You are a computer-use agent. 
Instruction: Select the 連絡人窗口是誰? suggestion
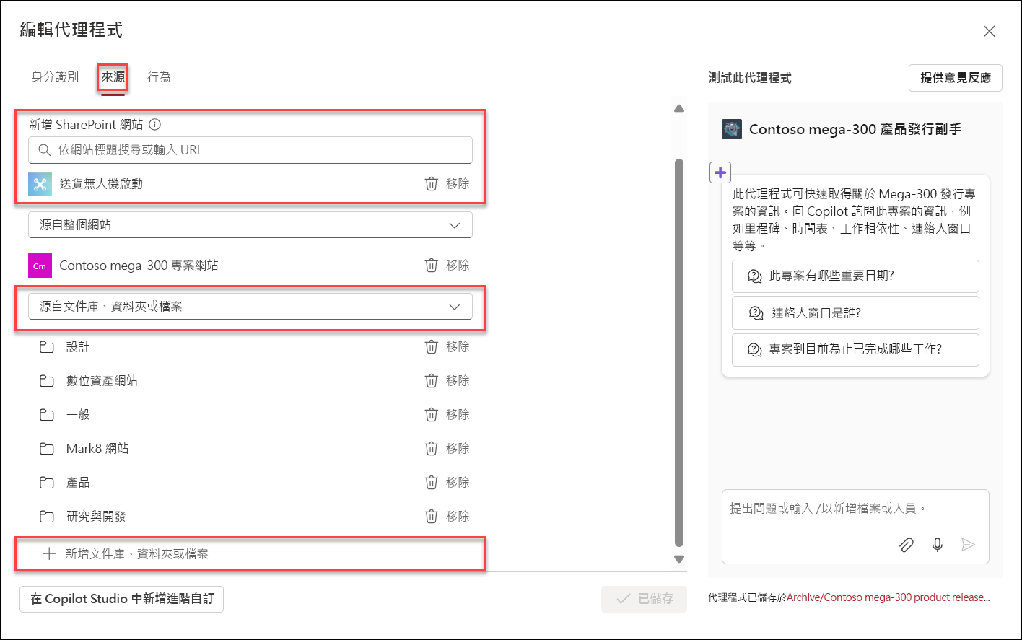coord(855,313)
